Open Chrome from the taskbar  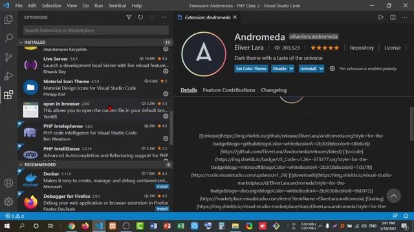(x=71, y=226)
